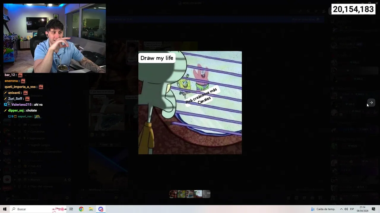Image resolution: width=380 pixels, height=213 pixels.
Task: Open the Windows notification center icon
Action: (x=373, y=209)
